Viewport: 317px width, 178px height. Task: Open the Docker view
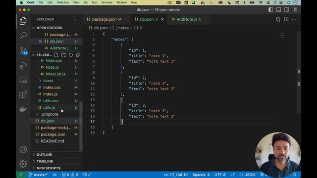23,109
